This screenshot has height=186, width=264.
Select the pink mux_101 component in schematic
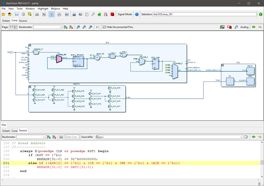[x=59, y=58]
